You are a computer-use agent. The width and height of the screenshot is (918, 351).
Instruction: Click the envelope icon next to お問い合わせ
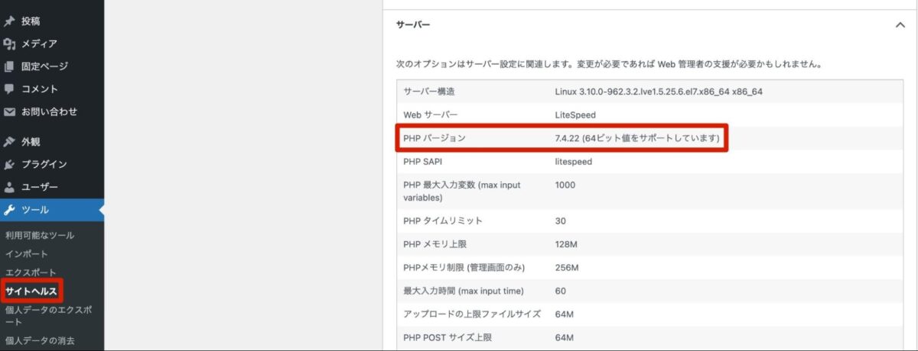click(x=9, y=111)
